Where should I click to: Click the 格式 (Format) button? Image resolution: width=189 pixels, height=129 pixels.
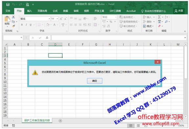click(148, 26)
